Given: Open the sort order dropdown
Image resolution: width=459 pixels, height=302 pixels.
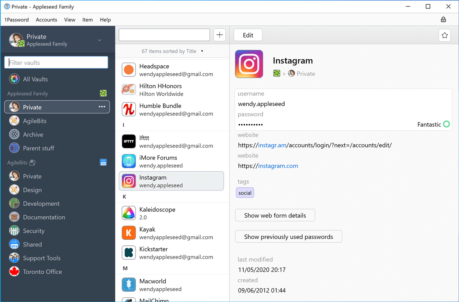Looking at the screenshot, I should click(x=202, y=51).
